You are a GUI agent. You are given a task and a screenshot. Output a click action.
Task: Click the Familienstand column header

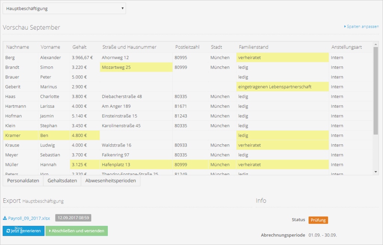(x=254, y=47)
